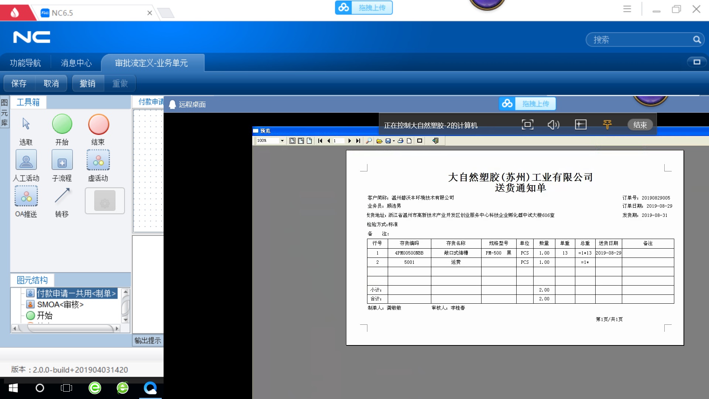Click 撤销 undo button
The height and width of the screenshot is (399, 709).
click(x=88, y=83)
